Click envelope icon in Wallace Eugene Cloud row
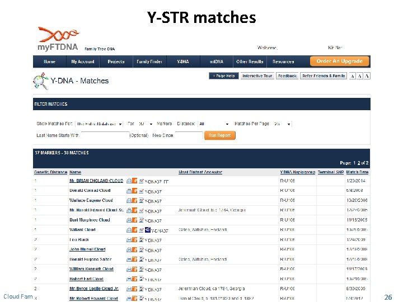This screenshot has height=302, width=403. pos(129,200)
